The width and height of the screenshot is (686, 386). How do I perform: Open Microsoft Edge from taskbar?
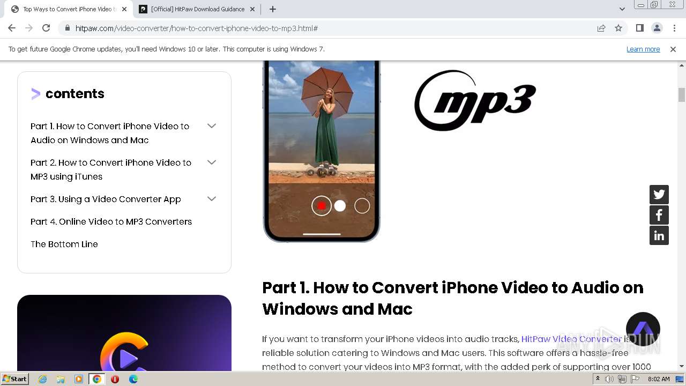pos(133,379)
